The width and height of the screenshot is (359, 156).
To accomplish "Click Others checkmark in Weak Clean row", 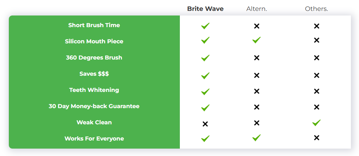I will pyautogui.click(x=316, y=123).
